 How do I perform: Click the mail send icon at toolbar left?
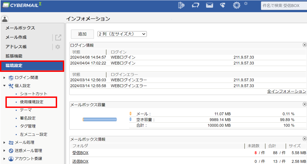(x=181, y=5)
